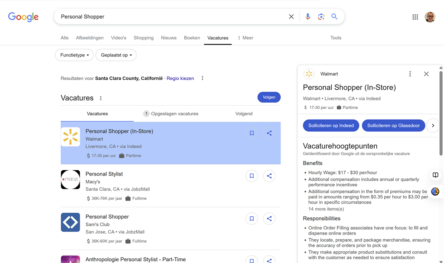Go to the Afbeeldingen search tab
Viewport: 444px width, 263px height.
coord(90,38)
